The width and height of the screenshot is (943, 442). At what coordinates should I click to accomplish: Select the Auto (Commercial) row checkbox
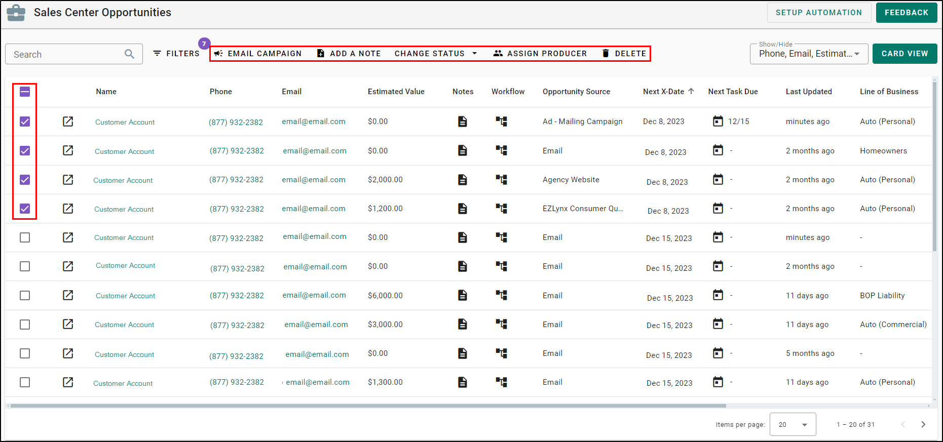25,325
